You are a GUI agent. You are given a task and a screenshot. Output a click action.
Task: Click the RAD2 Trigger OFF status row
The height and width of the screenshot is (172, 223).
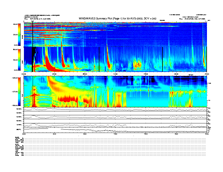coord(110,142)
